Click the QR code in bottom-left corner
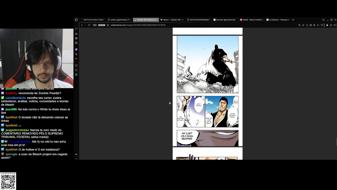The image size is (337, 190). (8, 182)
